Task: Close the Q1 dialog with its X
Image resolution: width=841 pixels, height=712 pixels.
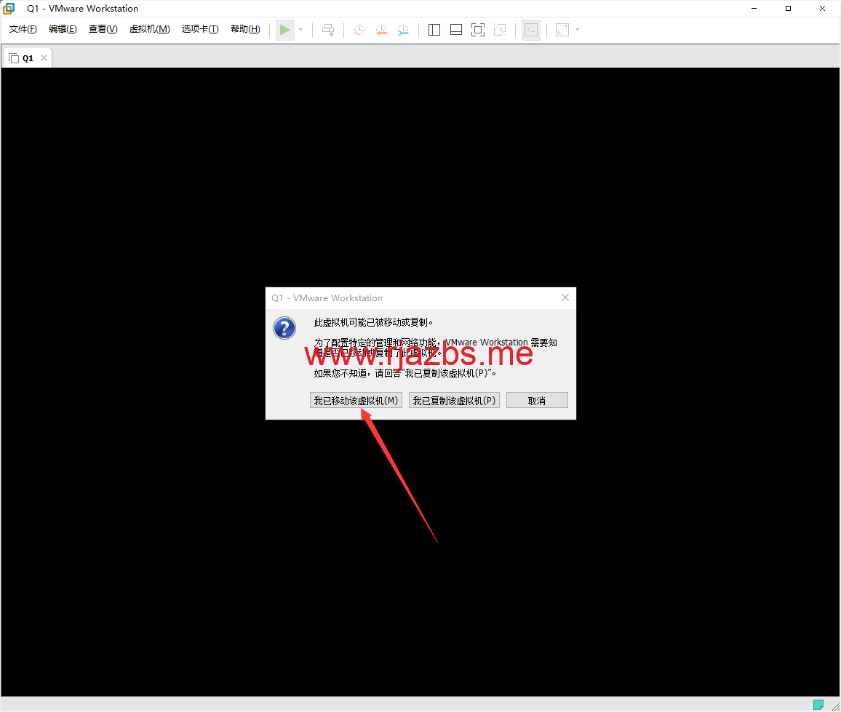Action: coord(565,297)
